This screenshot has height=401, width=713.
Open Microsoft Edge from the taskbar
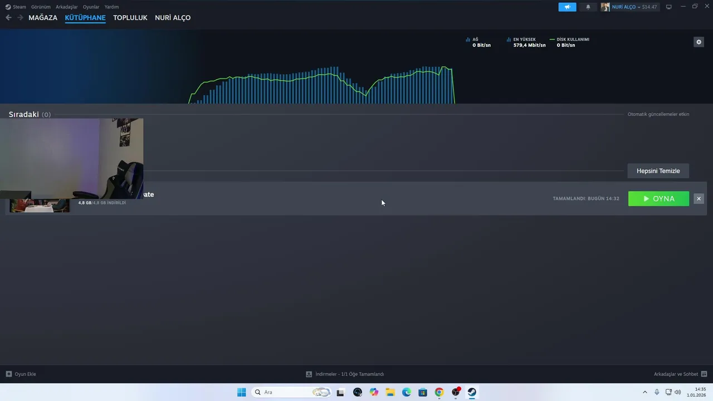point(407,392)
